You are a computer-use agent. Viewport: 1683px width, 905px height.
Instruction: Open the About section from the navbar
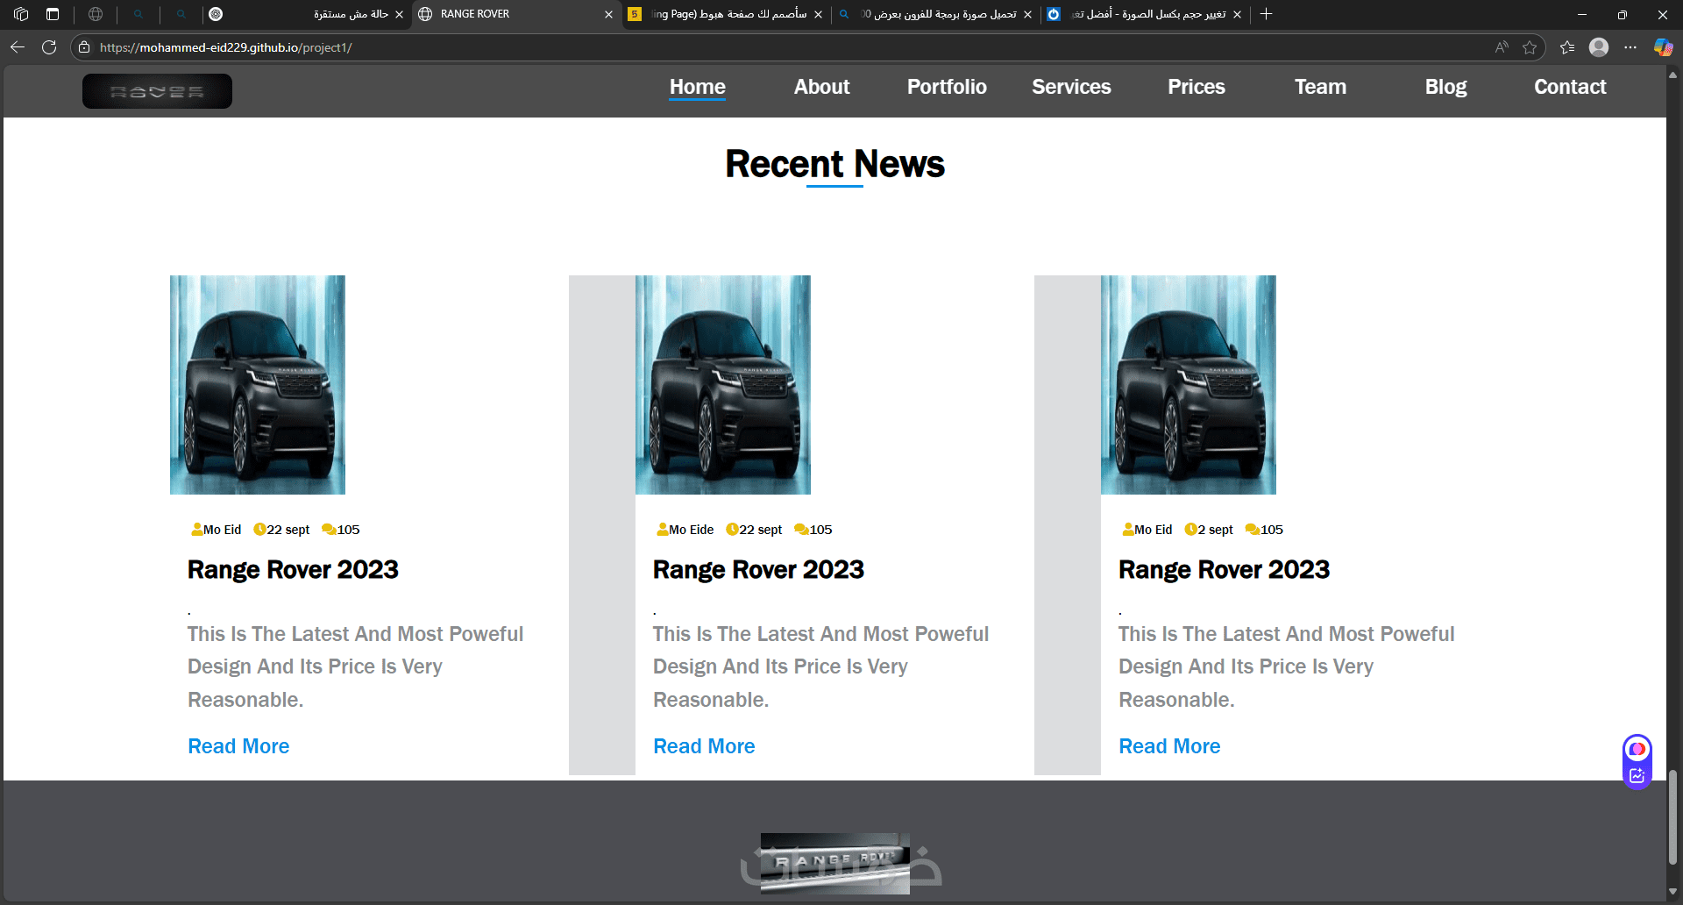822,87
